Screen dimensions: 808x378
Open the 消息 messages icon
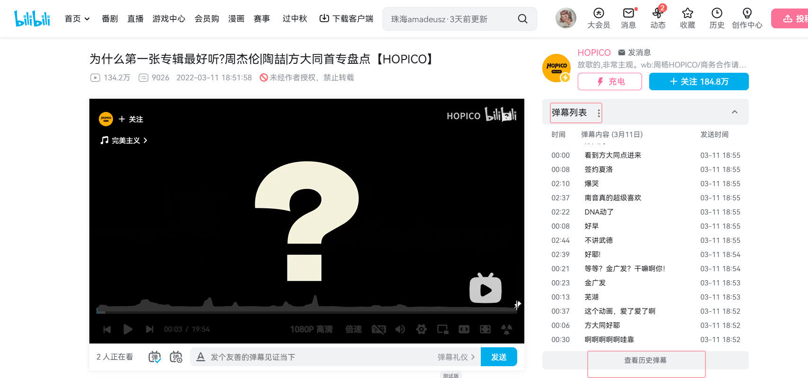(628, 18)
